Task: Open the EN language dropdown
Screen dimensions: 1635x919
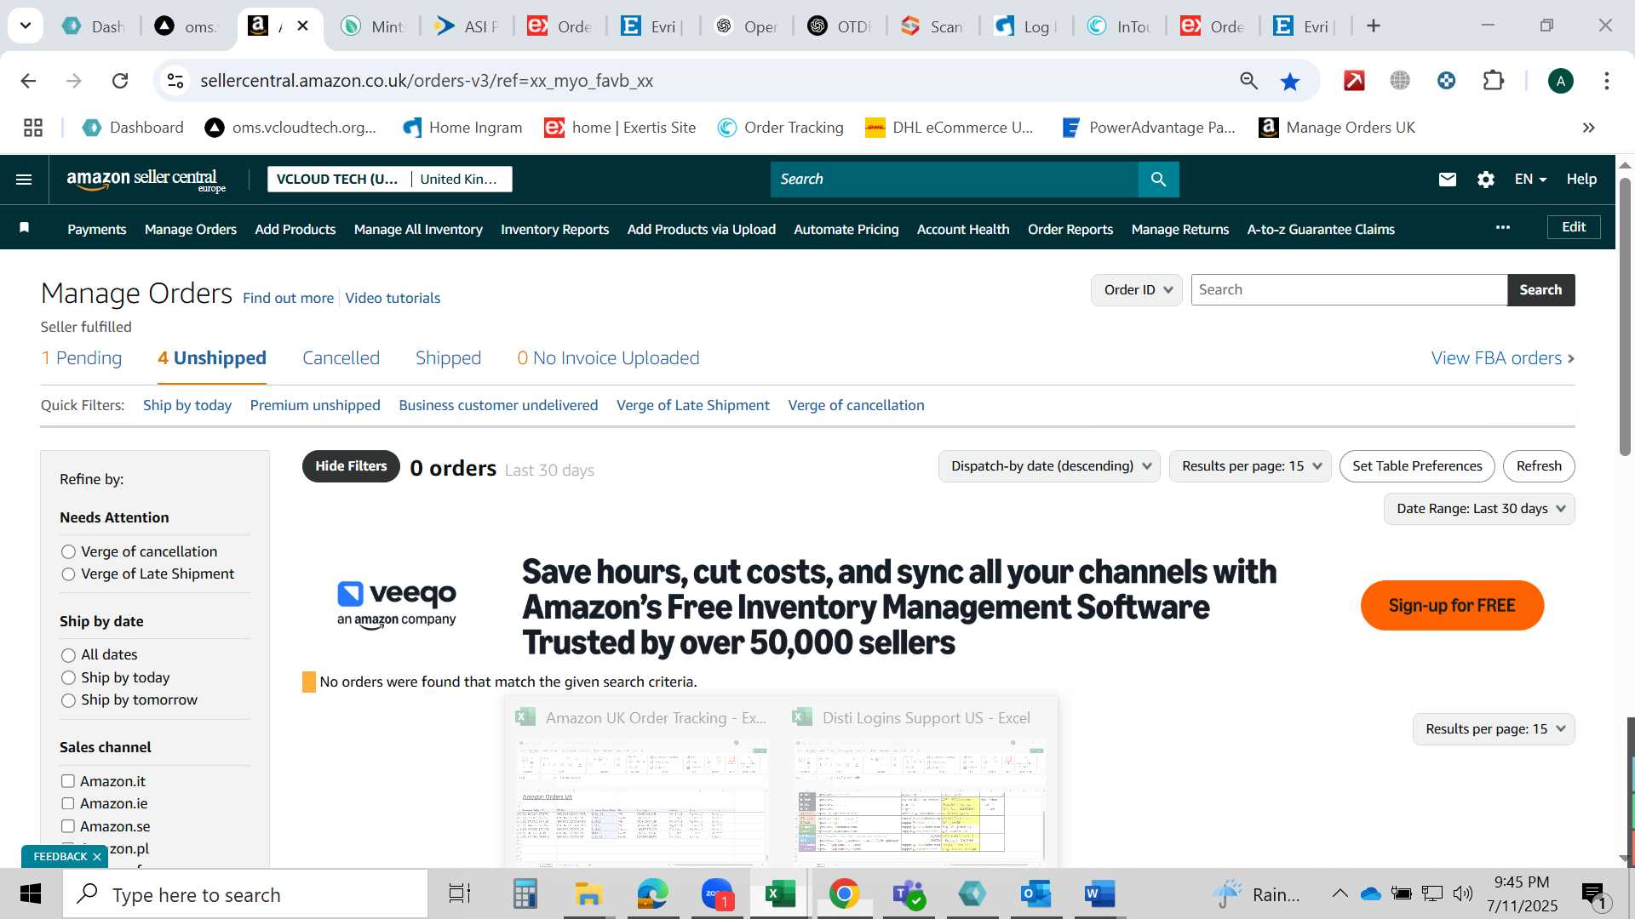Action: [1530, 180]
